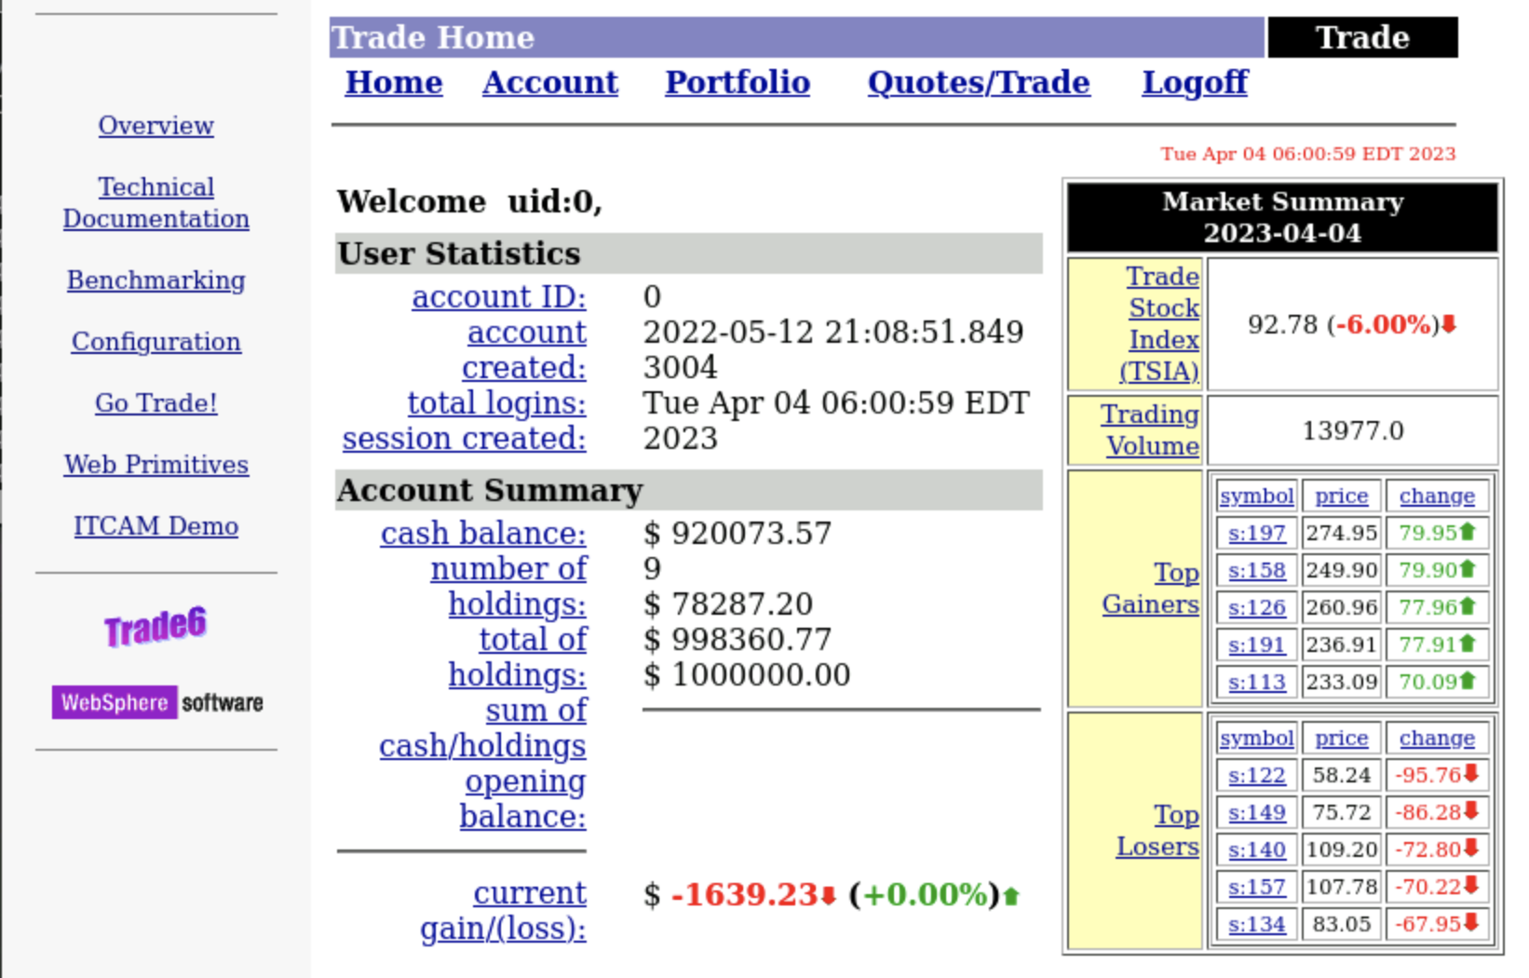Open quote for symbol s:158

[1257, 571]
